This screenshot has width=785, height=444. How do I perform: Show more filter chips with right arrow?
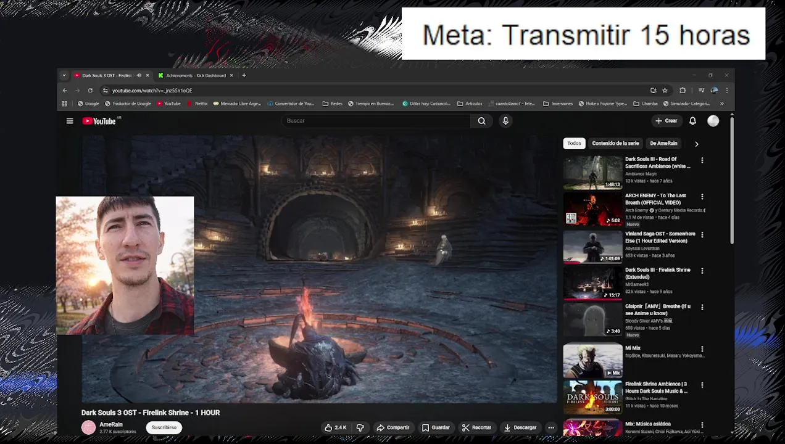(x=697, y=144)
